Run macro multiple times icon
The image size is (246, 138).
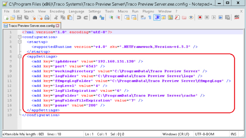click(x=220, y=17)
